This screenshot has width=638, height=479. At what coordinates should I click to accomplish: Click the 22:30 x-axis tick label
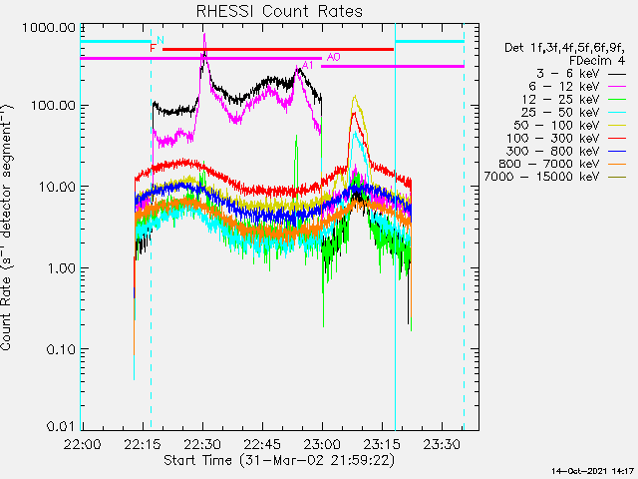tap(202, 444)
